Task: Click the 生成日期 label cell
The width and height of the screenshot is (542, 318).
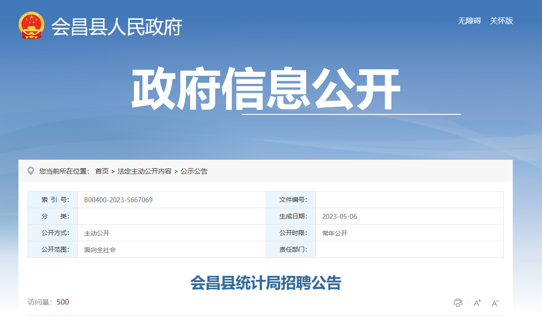Action: click(x=291, y=217)
